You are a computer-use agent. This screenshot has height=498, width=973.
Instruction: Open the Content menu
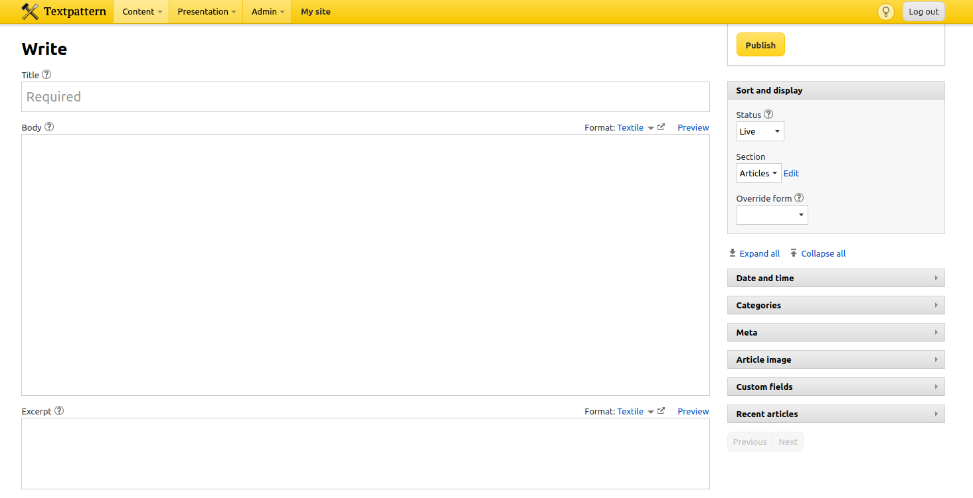click(x=141, y=11)
